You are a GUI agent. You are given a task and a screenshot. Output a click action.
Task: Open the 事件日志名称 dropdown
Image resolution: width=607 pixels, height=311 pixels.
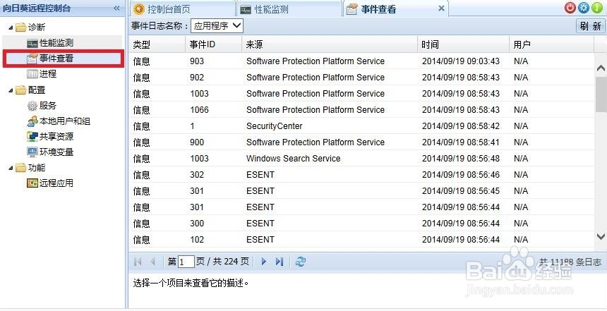(x=217, y=26)
